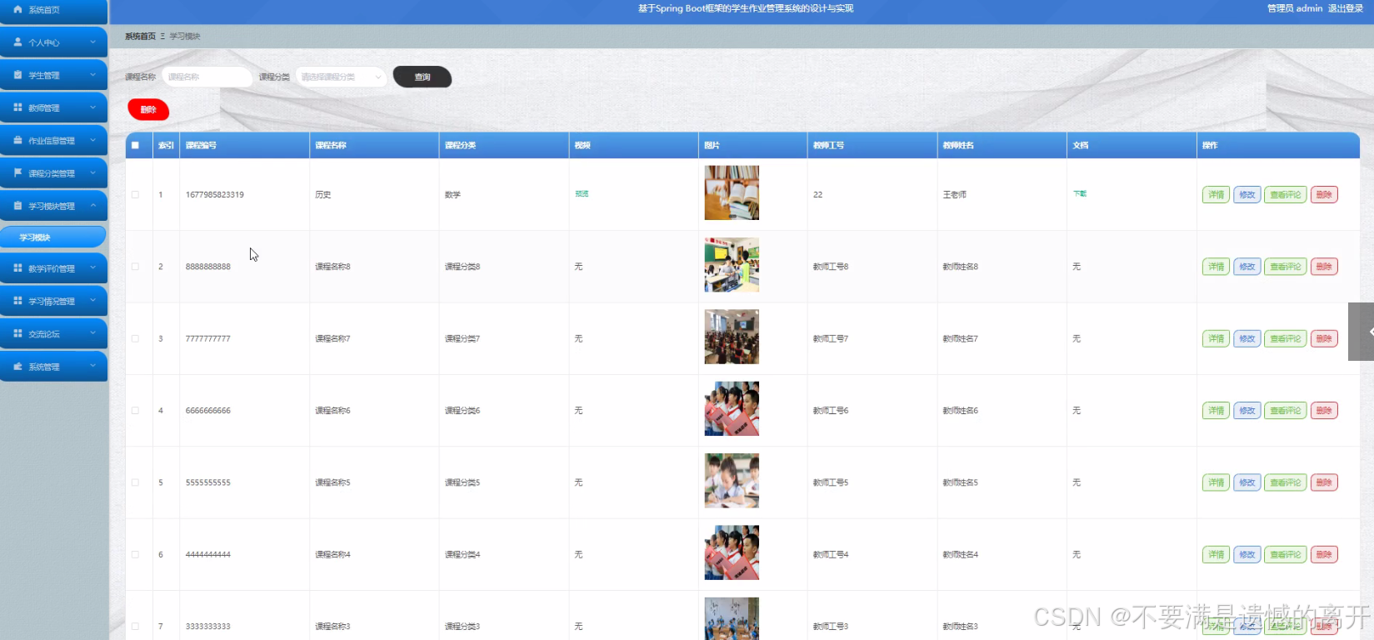Open the 系统管理 menu label
1374x640 pixels.
click(x=44, y=367)
